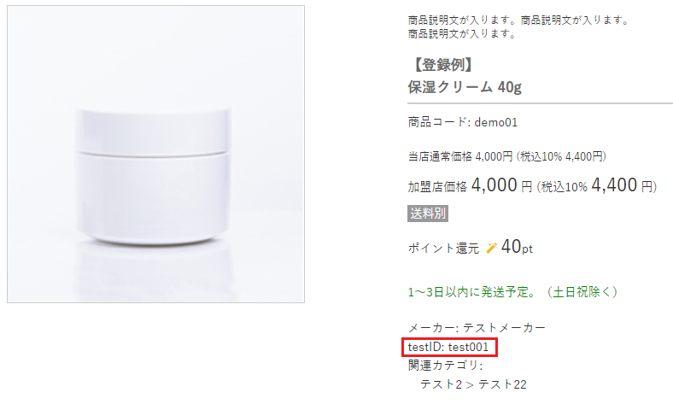
Task: Click the 関連カテゴリ label
Action: click(445, 366)
